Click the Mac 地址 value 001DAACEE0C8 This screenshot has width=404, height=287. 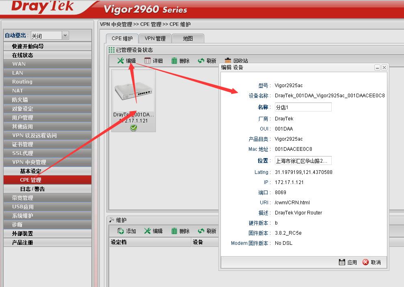293,149
